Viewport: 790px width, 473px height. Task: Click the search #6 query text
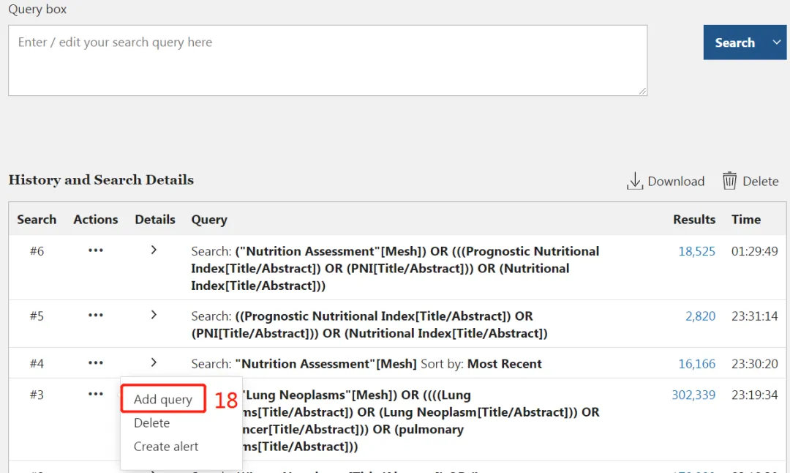click(395, 268)
